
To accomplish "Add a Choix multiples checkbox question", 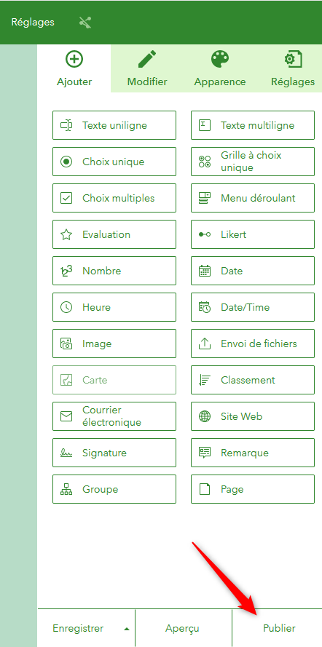I will pos(114,198).
